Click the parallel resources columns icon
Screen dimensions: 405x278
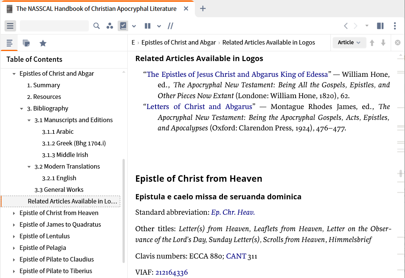pyautogui.click(x=148, y=26)
